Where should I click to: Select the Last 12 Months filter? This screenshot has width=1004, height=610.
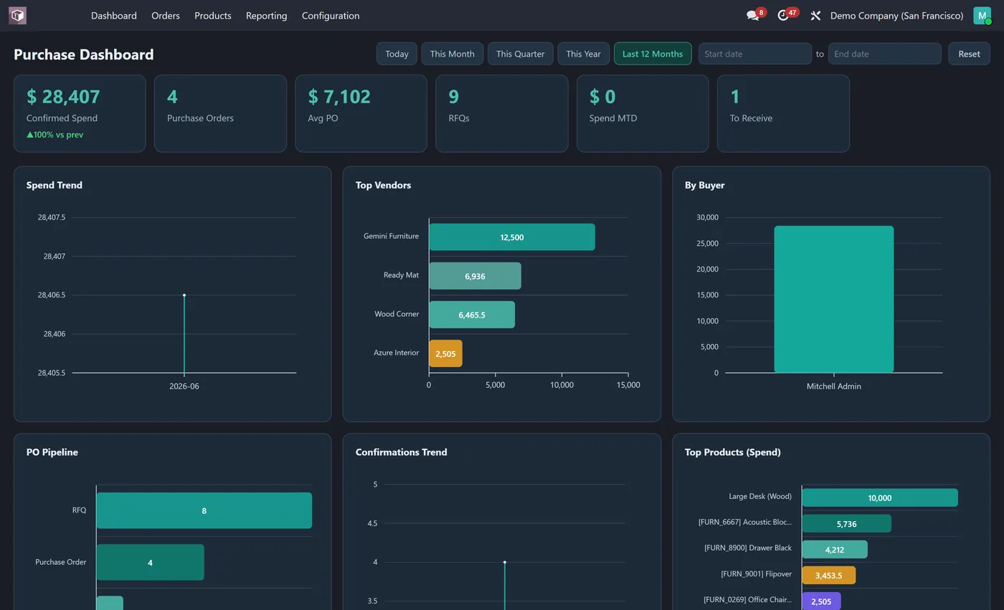coord(653,54)
